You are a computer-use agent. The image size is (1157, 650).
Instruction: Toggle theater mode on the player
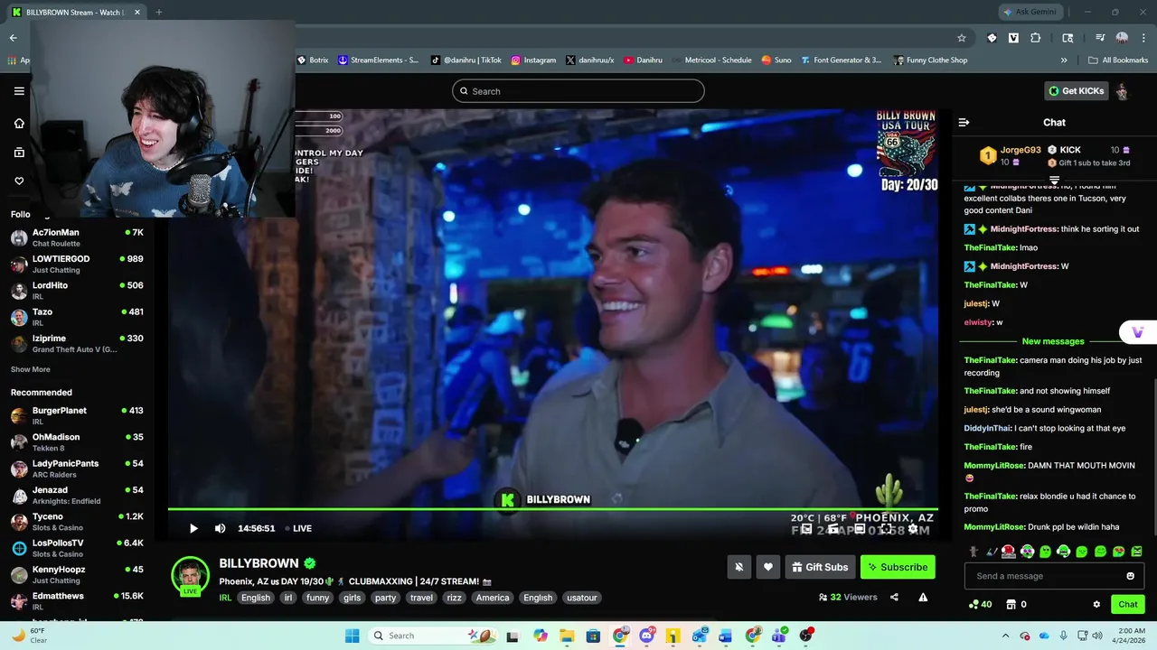tap(860, 528)
